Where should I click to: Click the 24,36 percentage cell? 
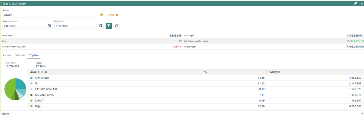tap(261, 78)
